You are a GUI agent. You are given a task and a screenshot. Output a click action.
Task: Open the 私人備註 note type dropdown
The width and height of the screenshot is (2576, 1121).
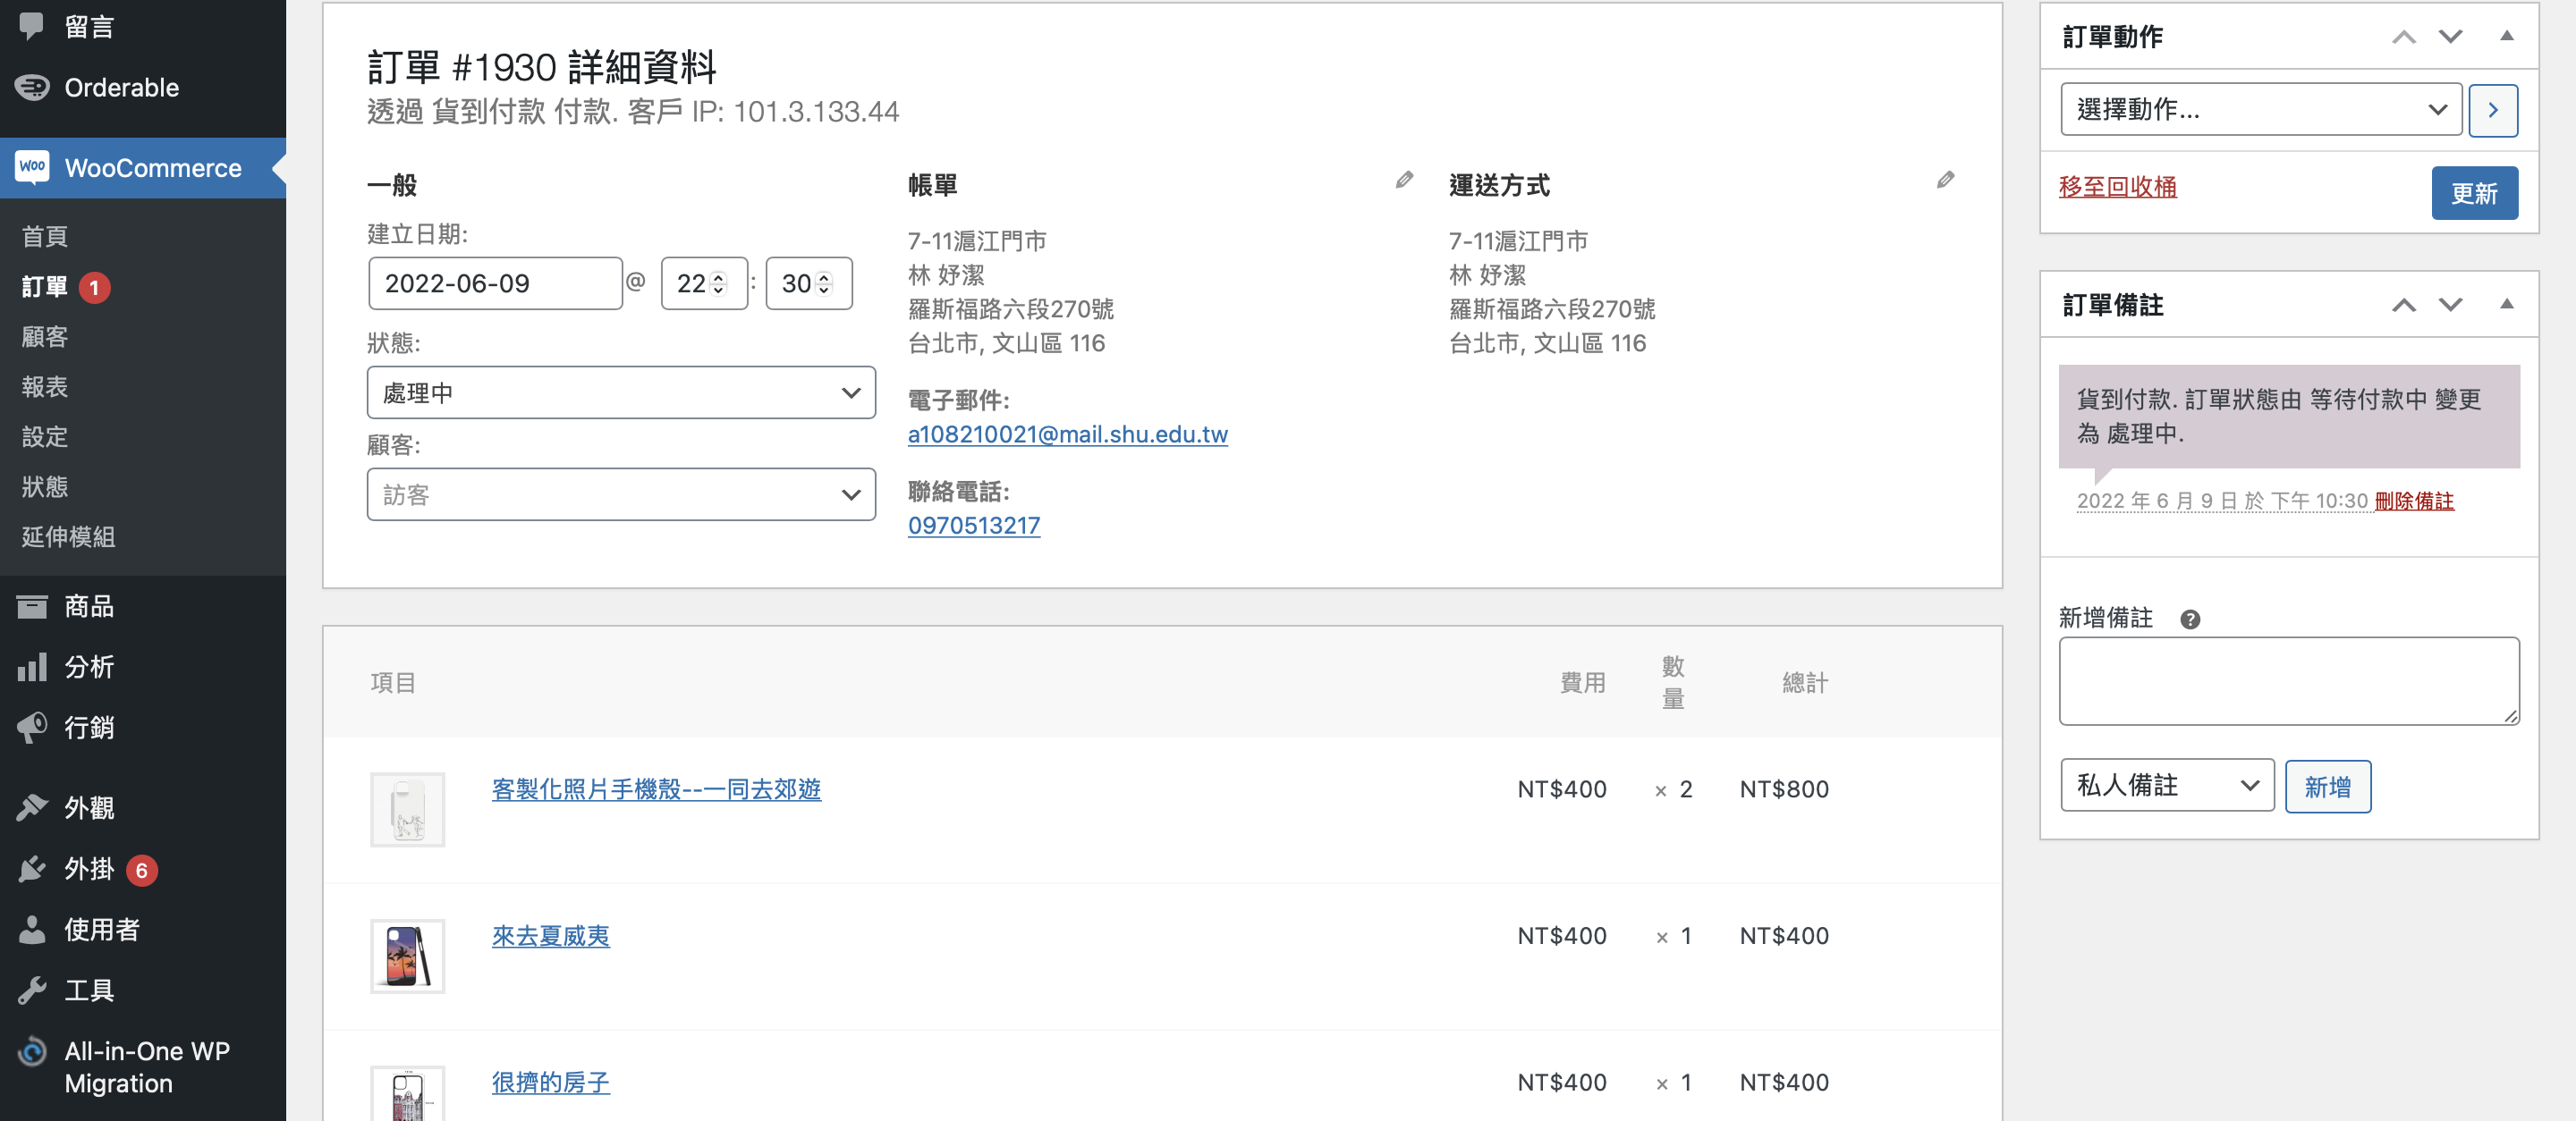pos(2166,785)
